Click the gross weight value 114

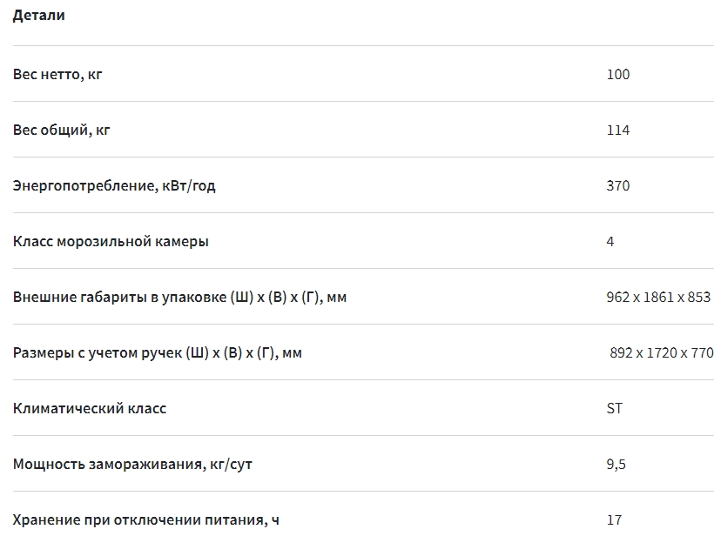[617, 130]
